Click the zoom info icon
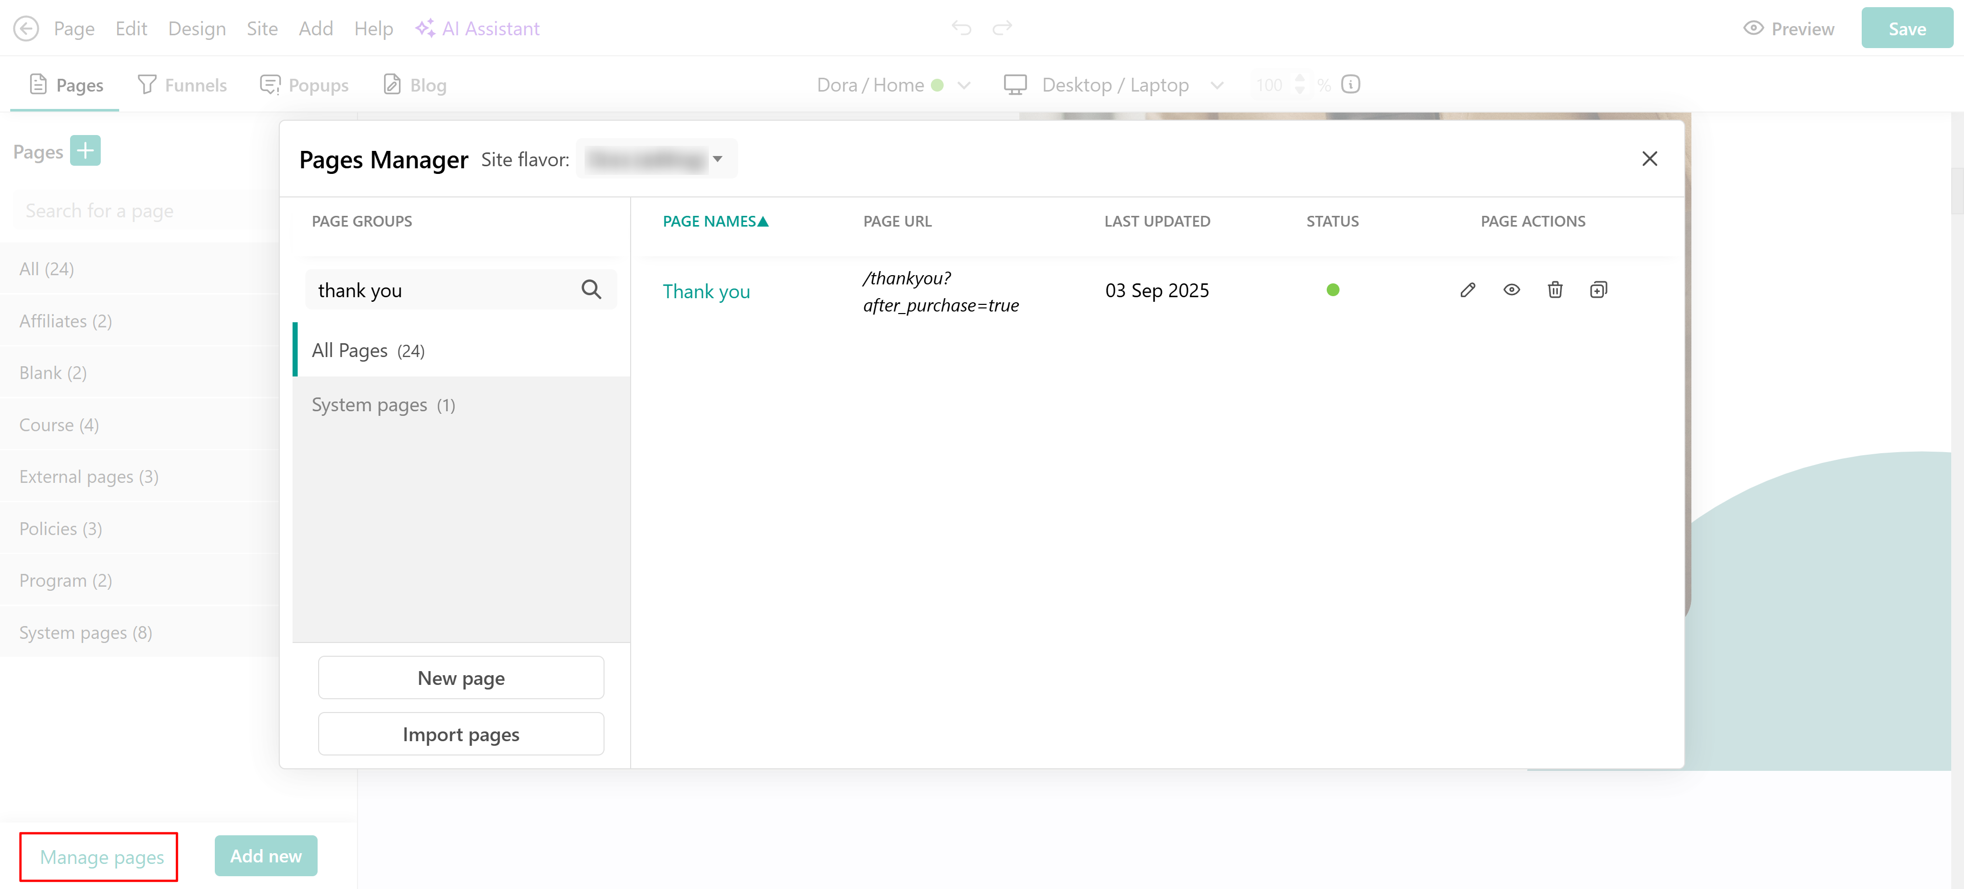Screen dimensions: 1964x889 1350,84
